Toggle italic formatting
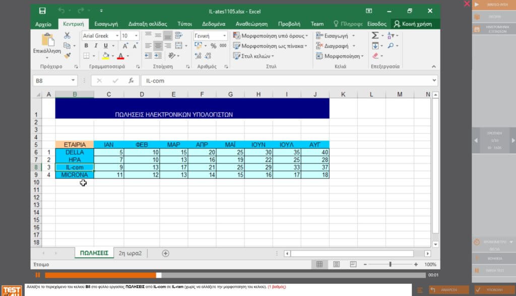This screenshot has width=516, height=296. [95, 46]
